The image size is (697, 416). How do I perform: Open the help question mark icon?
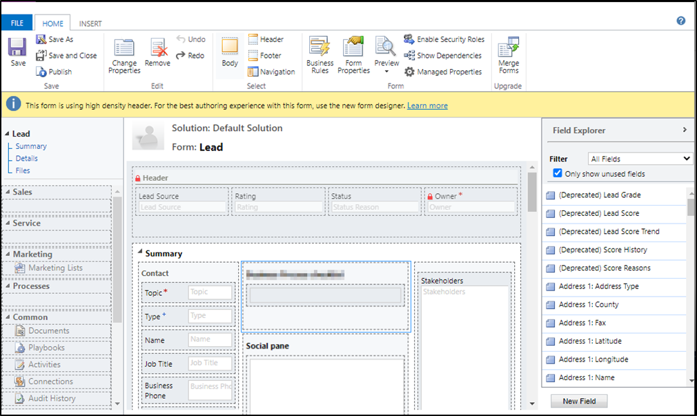click(x=681, y=21)
